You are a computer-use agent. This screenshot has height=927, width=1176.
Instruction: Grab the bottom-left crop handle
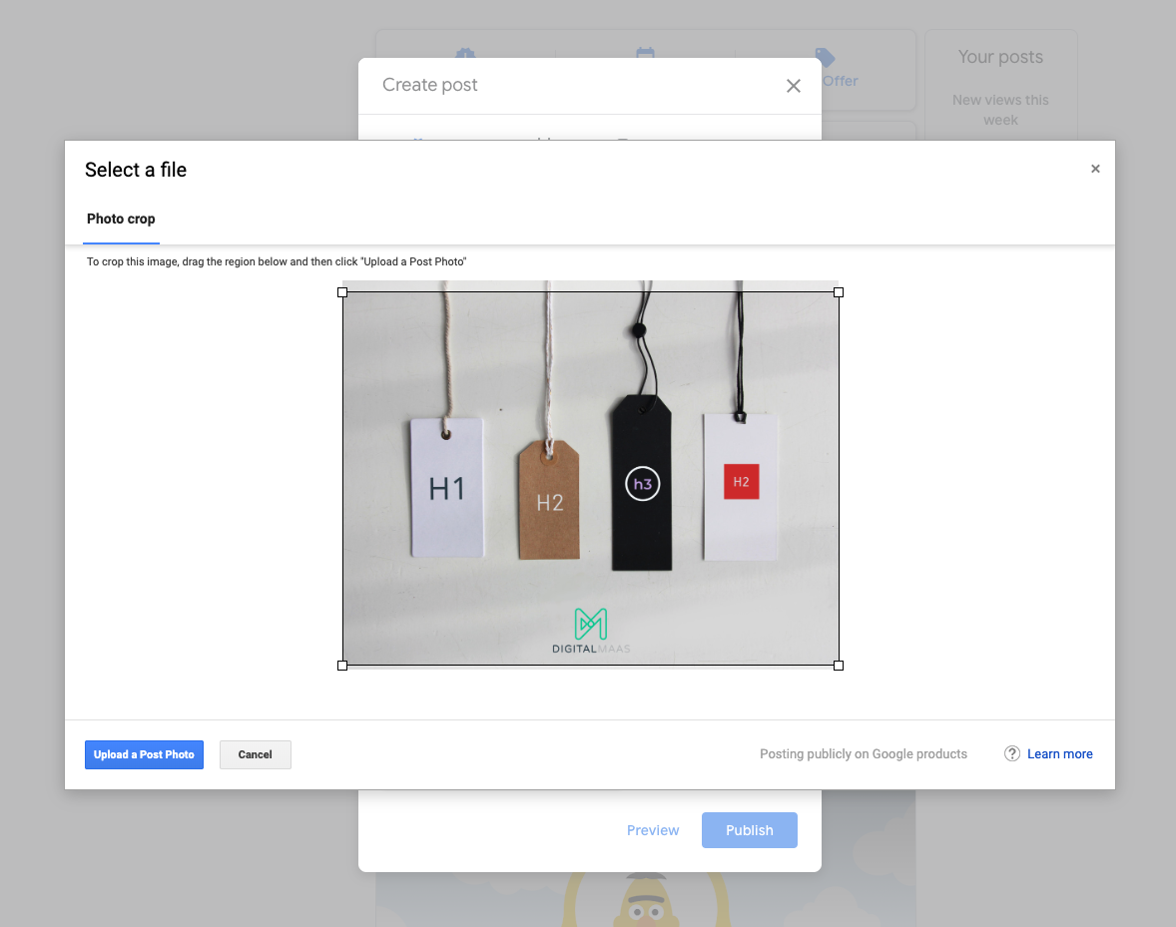342,666
